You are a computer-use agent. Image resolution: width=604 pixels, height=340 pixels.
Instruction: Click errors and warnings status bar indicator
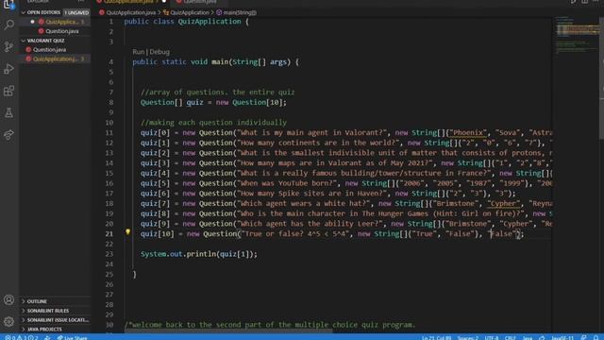pyautogui.click(x=22, y=338)
